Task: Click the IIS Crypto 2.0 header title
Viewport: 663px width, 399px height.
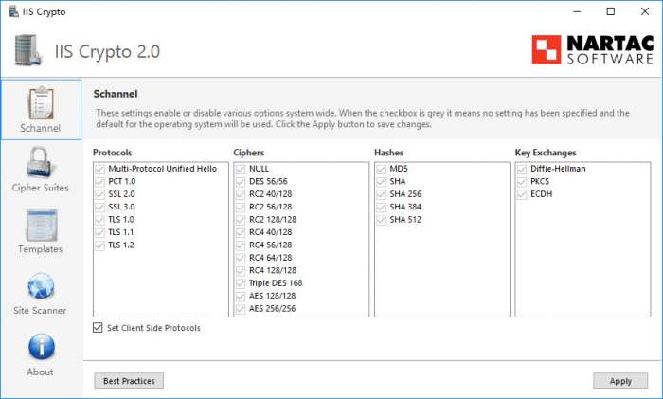Action: pyautogui.click(x=107, y=51)
